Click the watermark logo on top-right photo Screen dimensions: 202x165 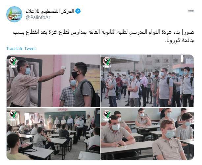click(107, 62)
